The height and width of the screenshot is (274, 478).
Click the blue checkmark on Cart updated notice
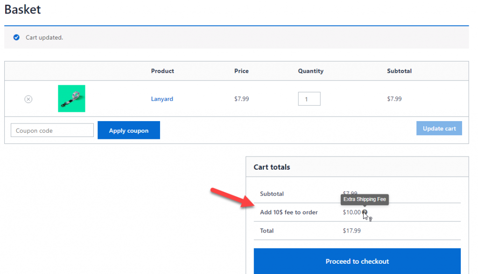(16, 37)
